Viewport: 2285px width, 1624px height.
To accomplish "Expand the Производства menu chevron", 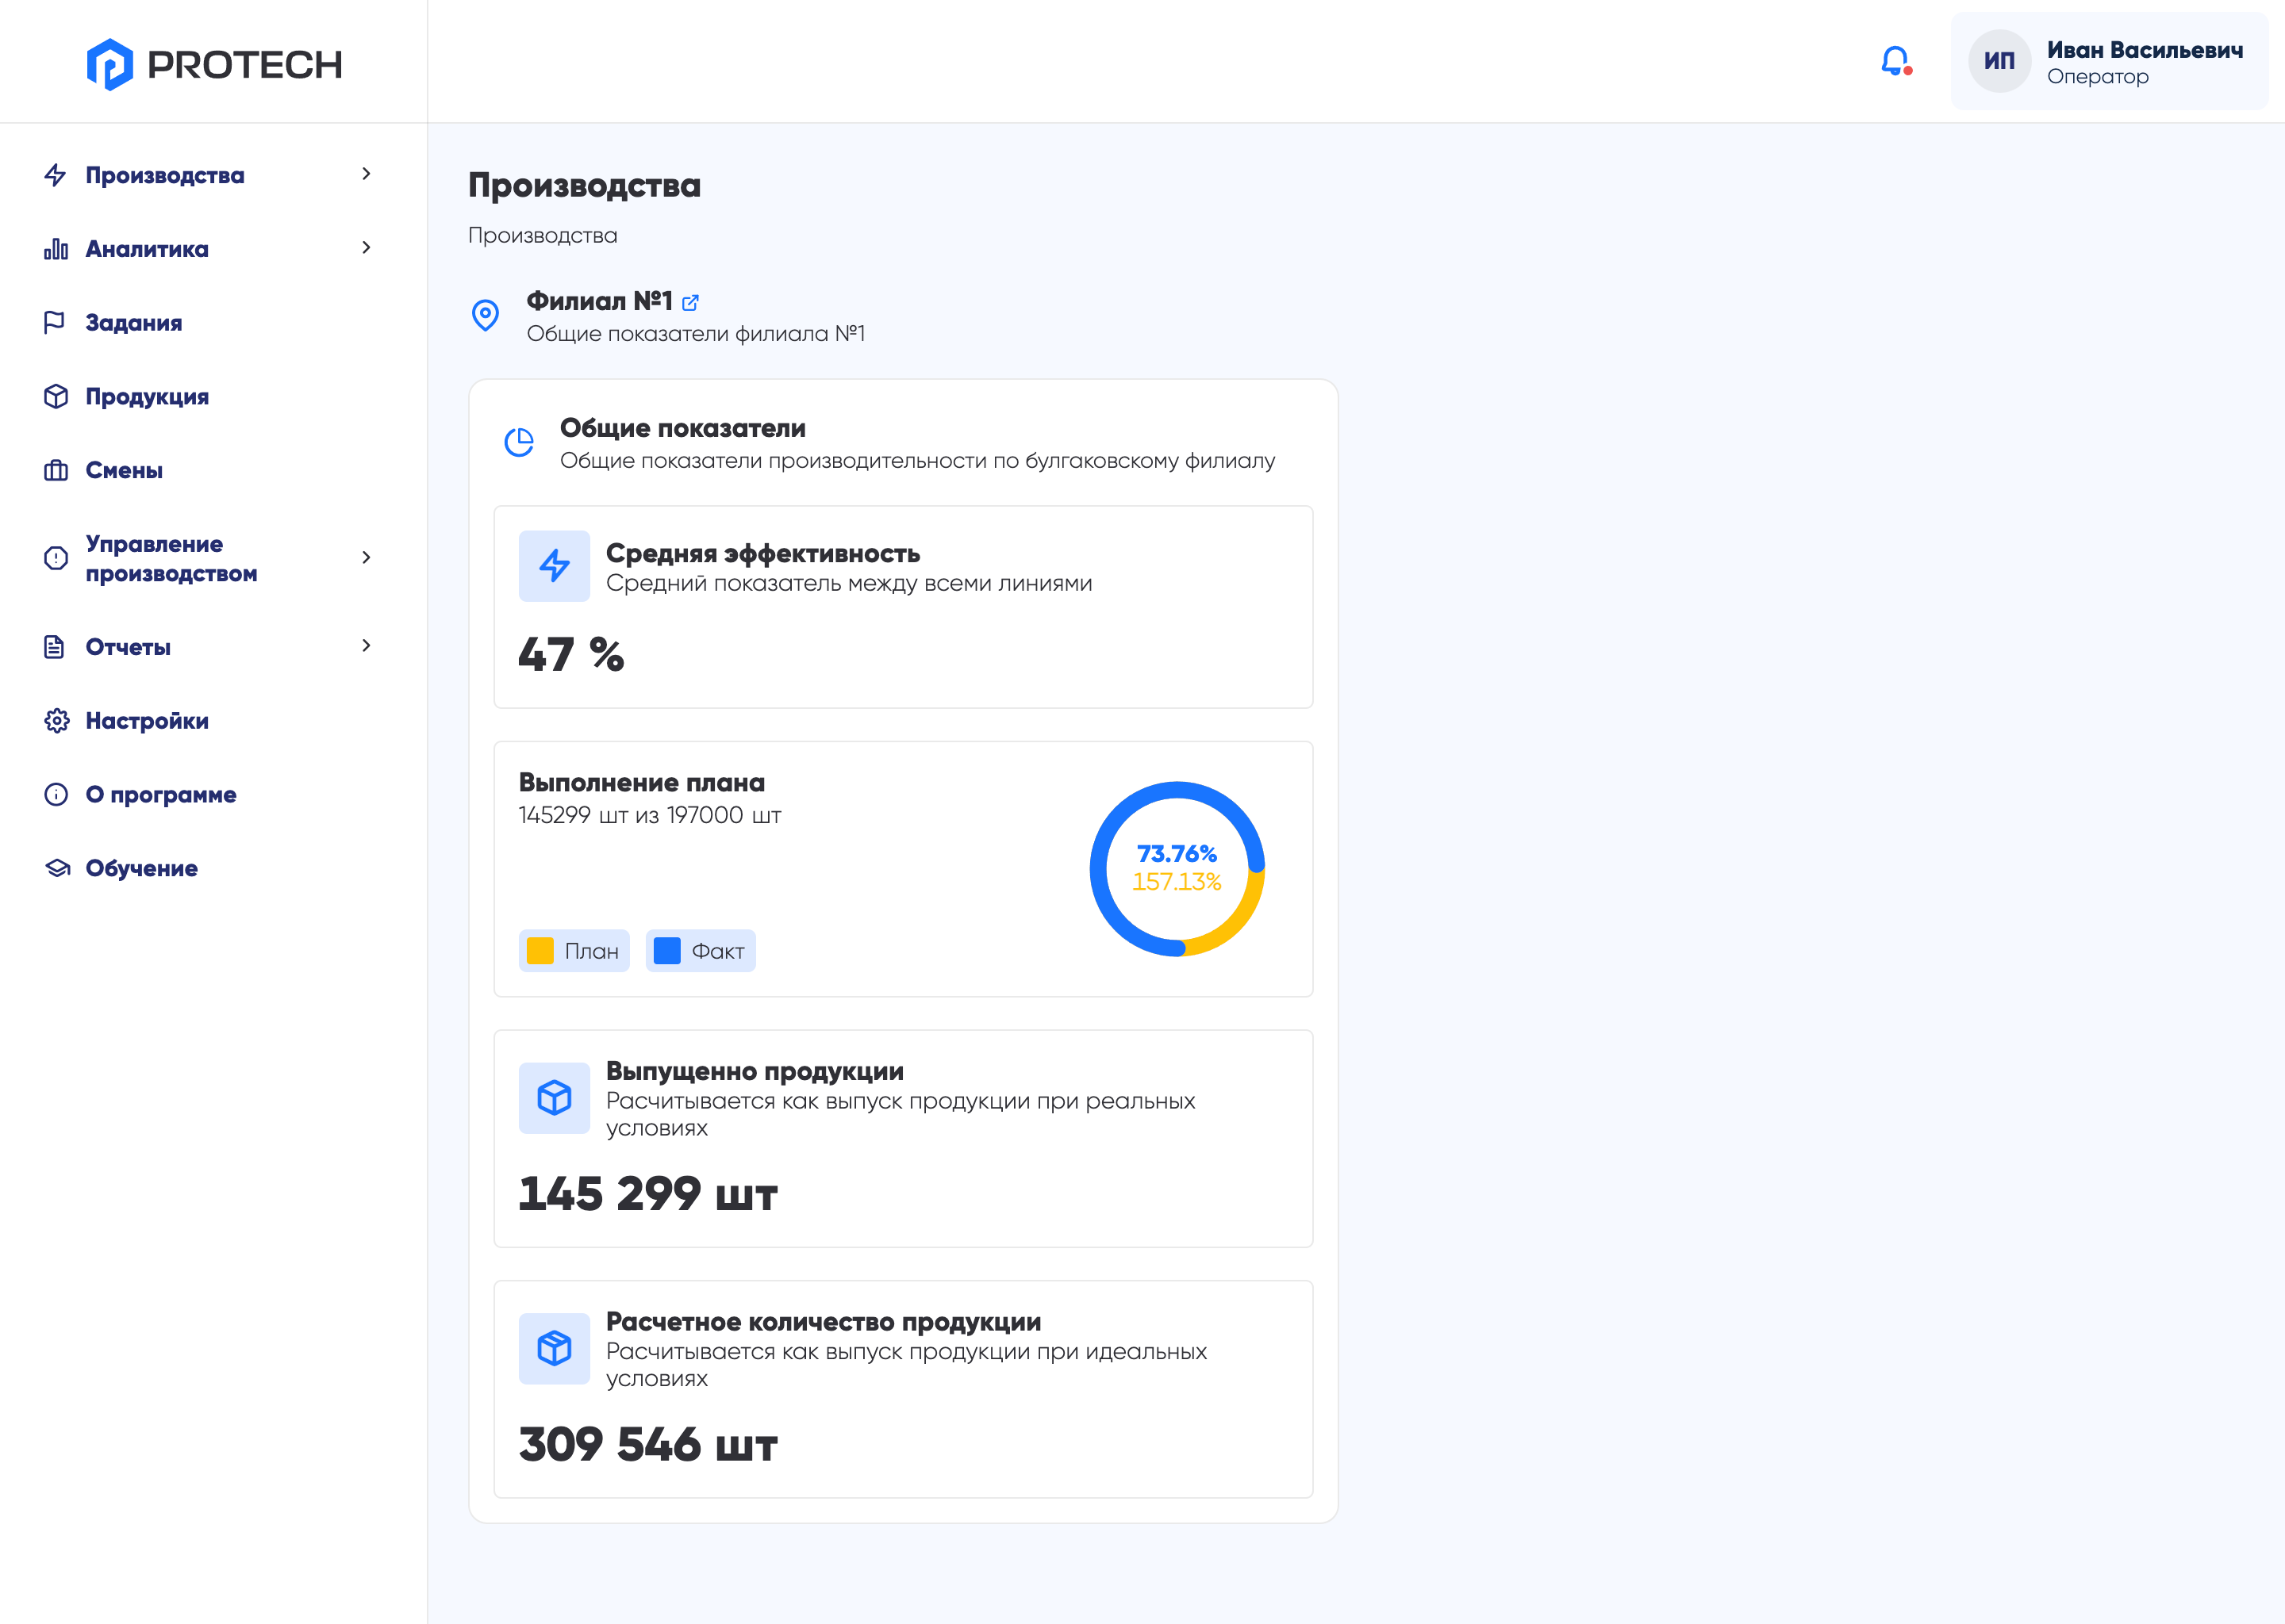I will click(x=367, y=174).
